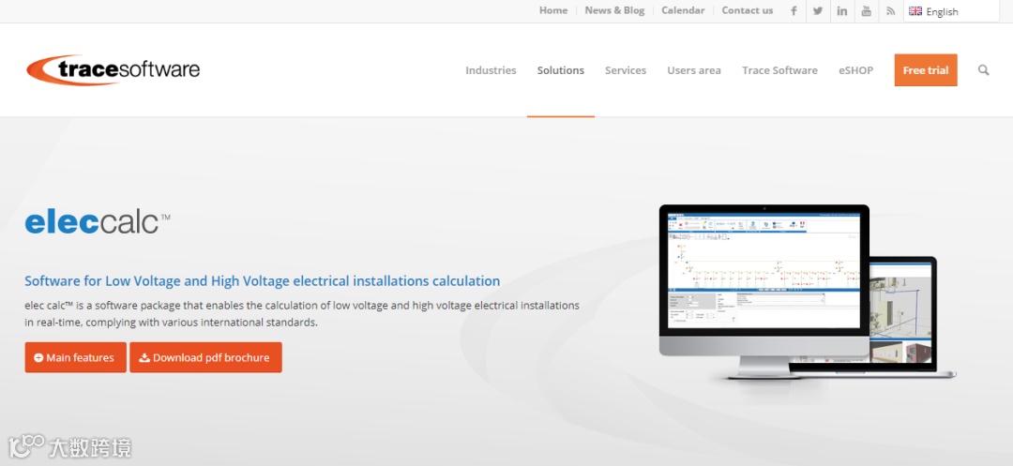Go to the Home link
The width and height of the screenshot is (1013, 466).
(553, 10)
